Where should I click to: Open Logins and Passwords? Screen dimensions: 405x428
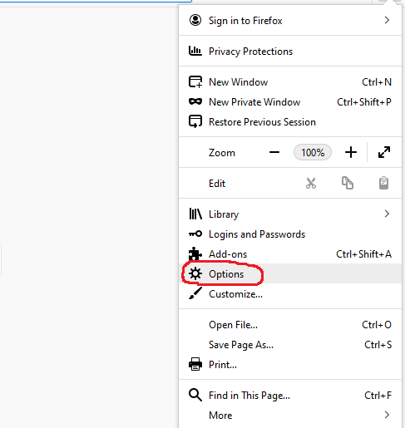290,234
